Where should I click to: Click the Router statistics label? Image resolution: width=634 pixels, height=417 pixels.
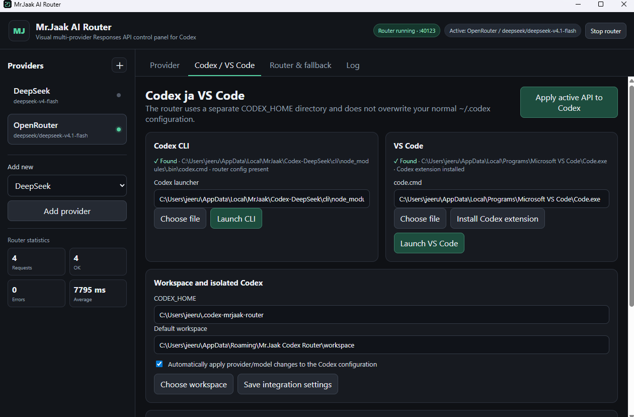click(29, 240)
